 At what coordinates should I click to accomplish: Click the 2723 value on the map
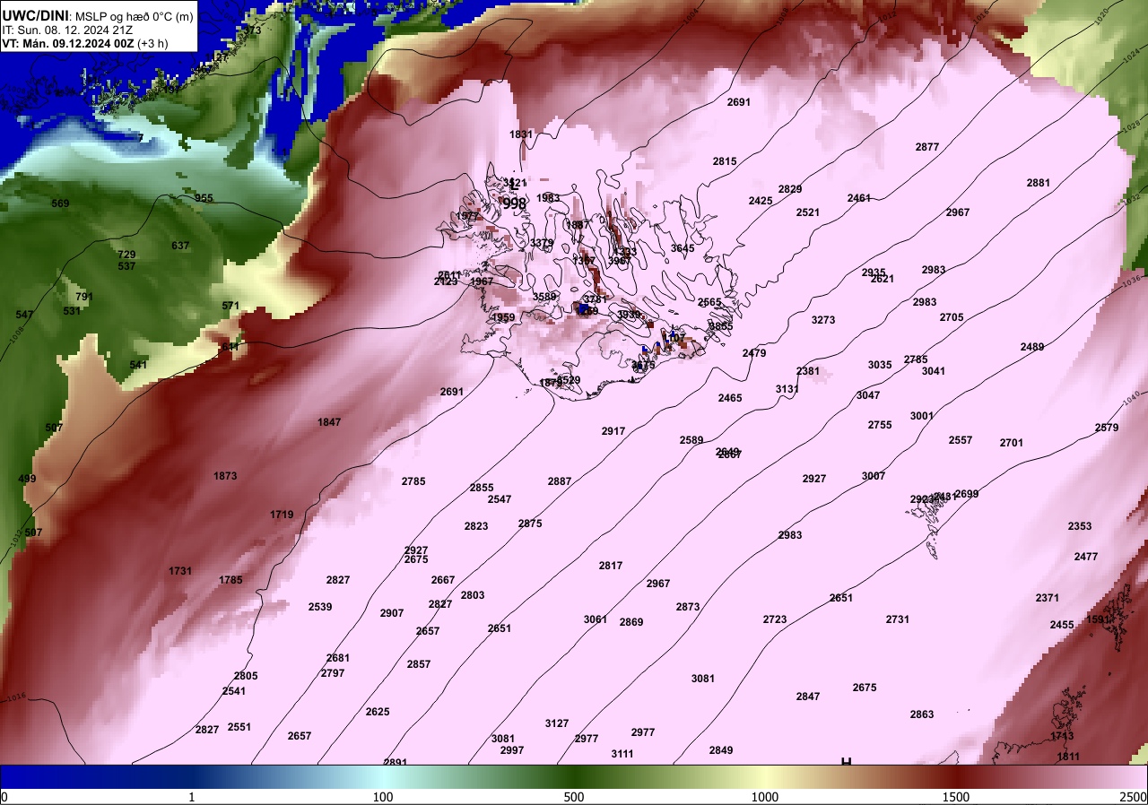click(x=775, y=619)
